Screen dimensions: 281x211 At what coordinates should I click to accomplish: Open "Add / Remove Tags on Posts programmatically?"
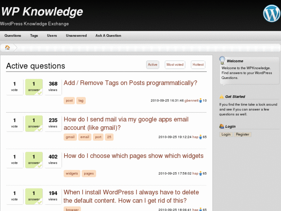131,83
